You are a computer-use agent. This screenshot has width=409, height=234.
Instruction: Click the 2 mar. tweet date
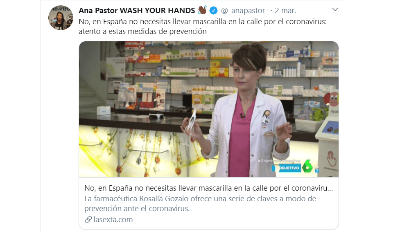point(285,11)
